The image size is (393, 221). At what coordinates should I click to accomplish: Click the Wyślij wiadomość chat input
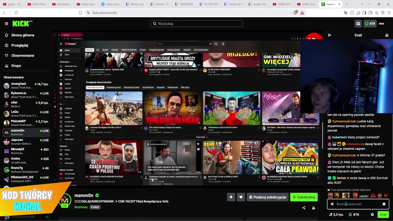coord(358,204)
